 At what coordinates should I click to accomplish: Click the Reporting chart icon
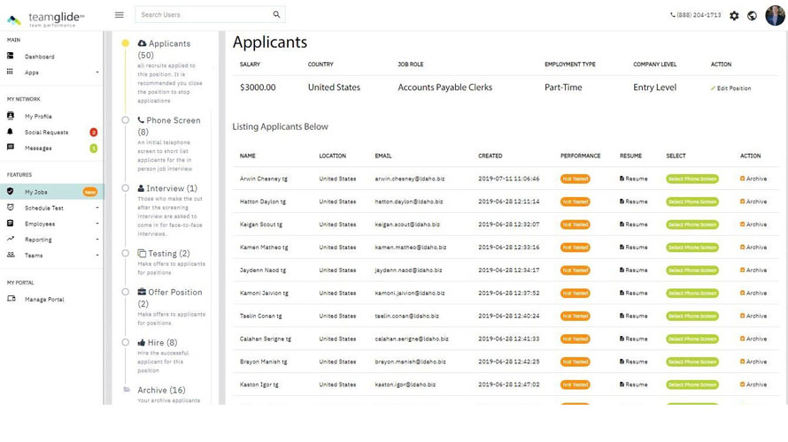(10, 239)
